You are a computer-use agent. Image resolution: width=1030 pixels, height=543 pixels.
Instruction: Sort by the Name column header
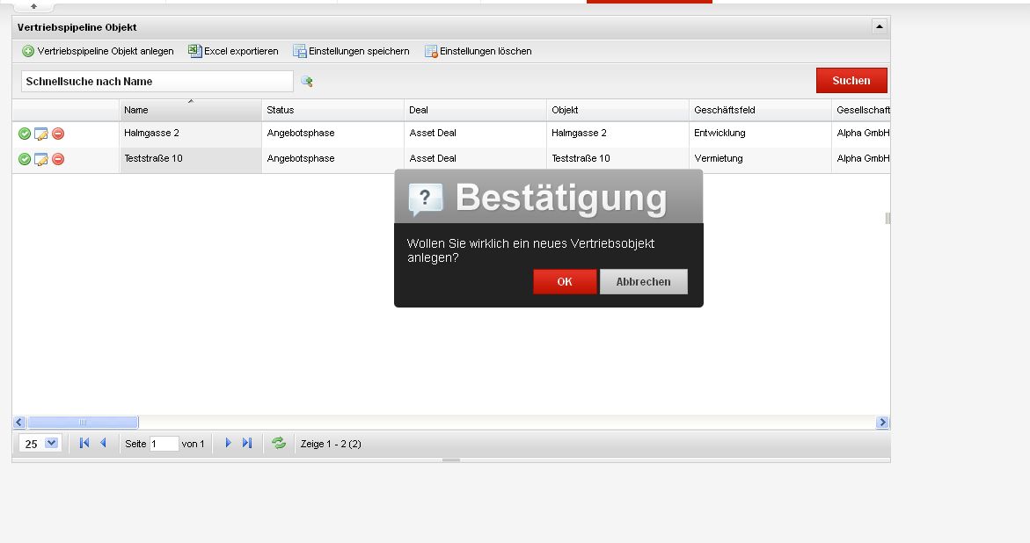[191, 110]
